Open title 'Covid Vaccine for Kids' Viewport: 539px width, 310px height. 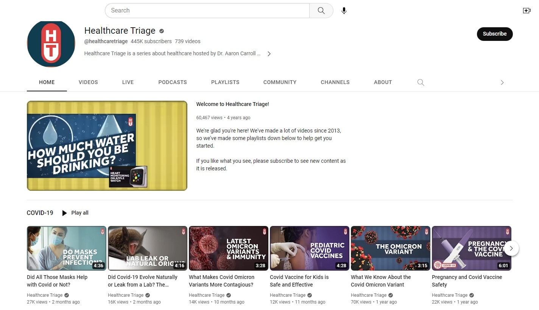[299, 281]
